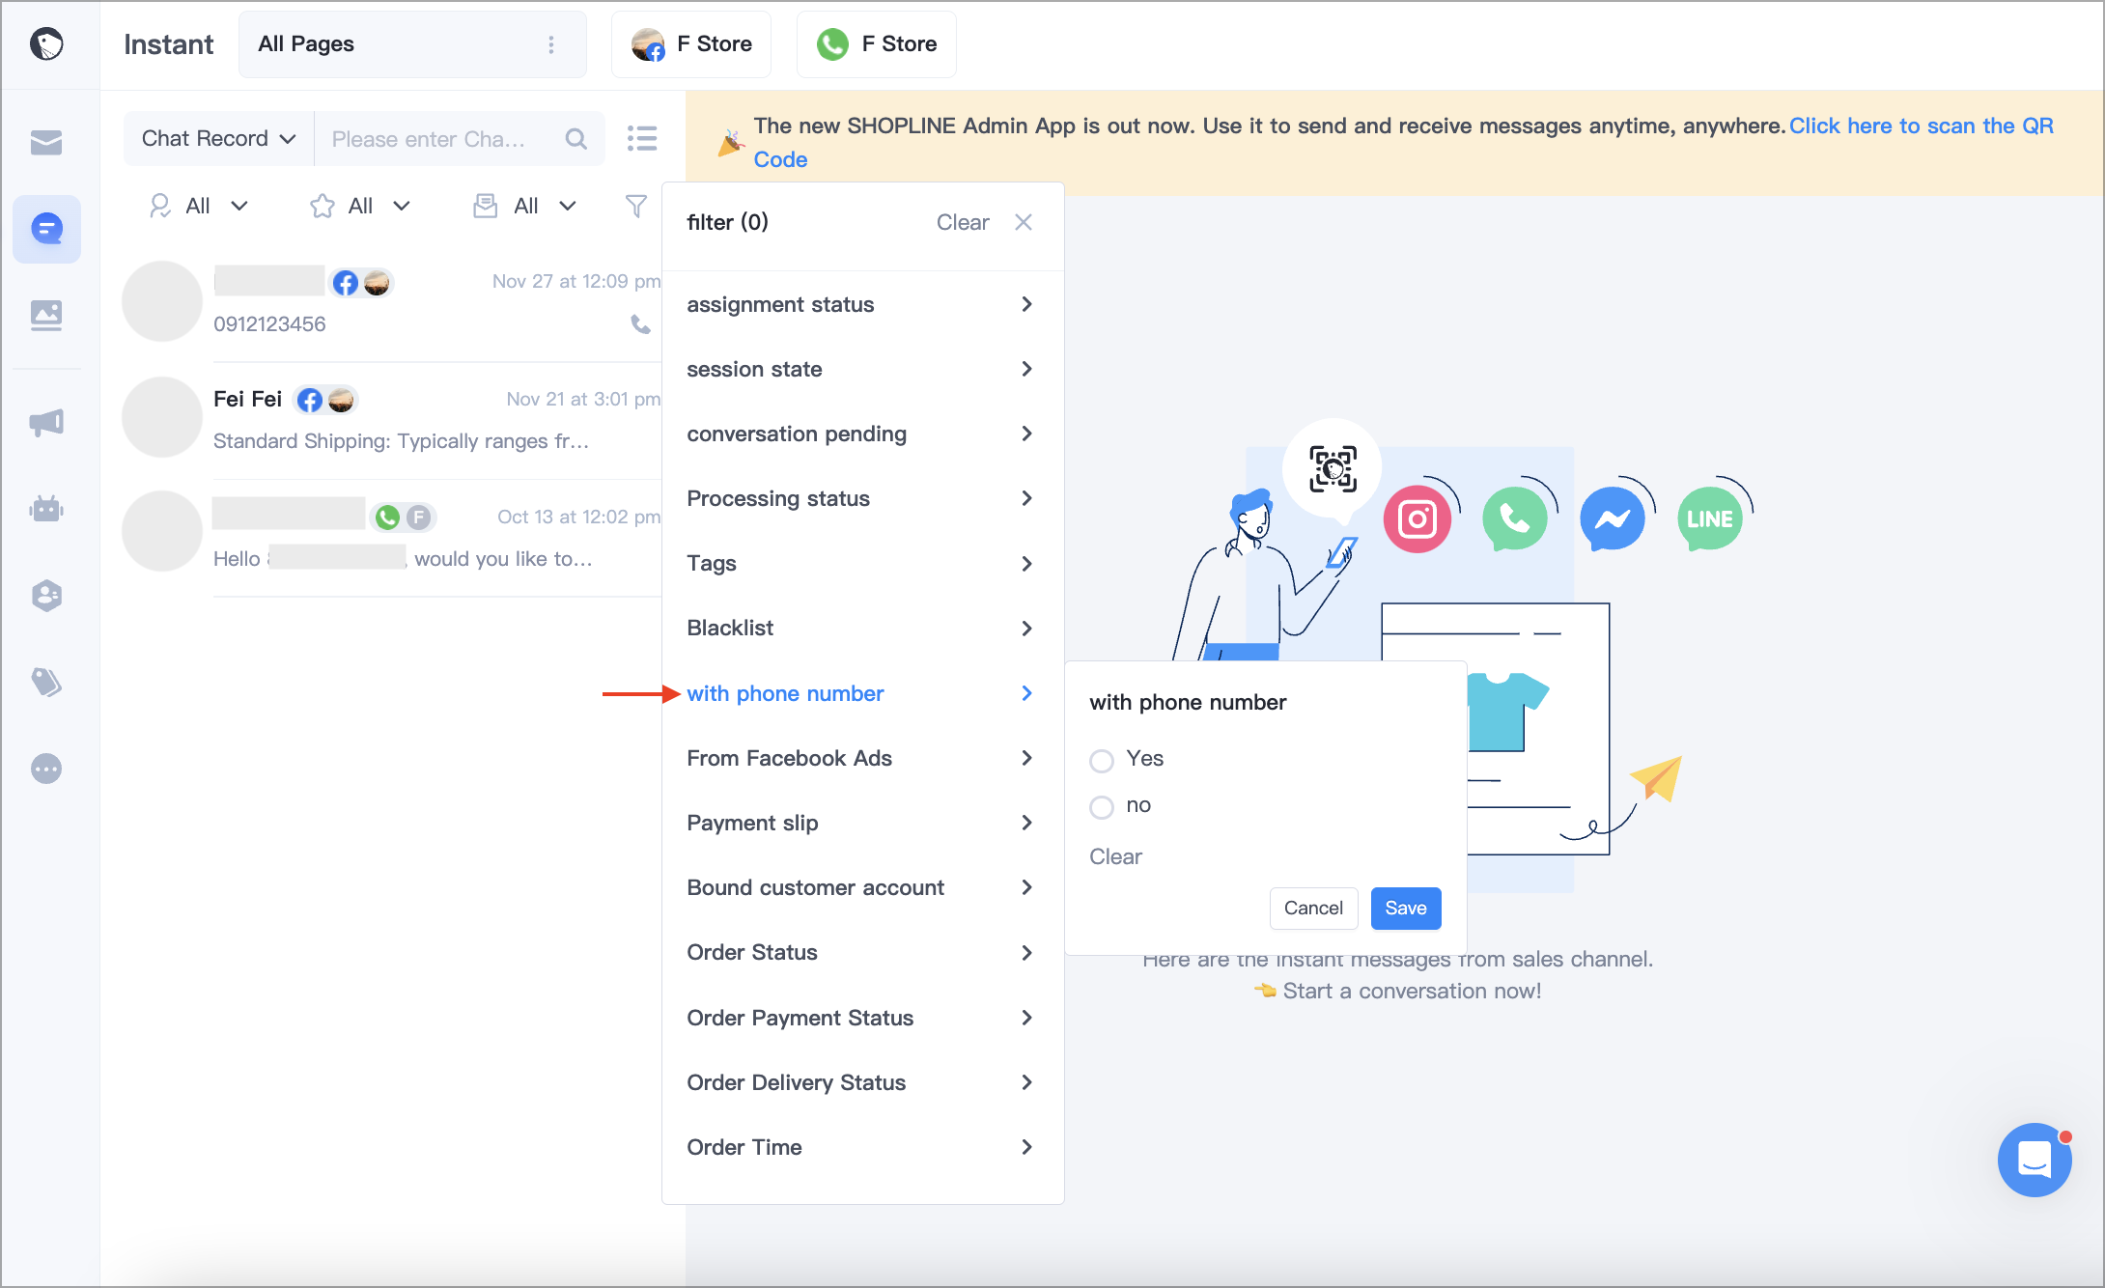Open the tags sidebar icon
This screenshot has width=2105, height=1288.
tap(46, 682)
